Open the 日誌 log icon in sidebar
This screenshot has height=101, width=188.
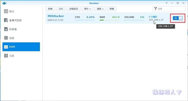click(6, 56)
